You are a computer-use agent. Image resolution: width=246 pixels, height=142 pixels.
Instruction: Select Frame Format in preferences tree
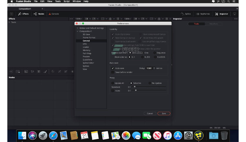(x=89, y=38)
